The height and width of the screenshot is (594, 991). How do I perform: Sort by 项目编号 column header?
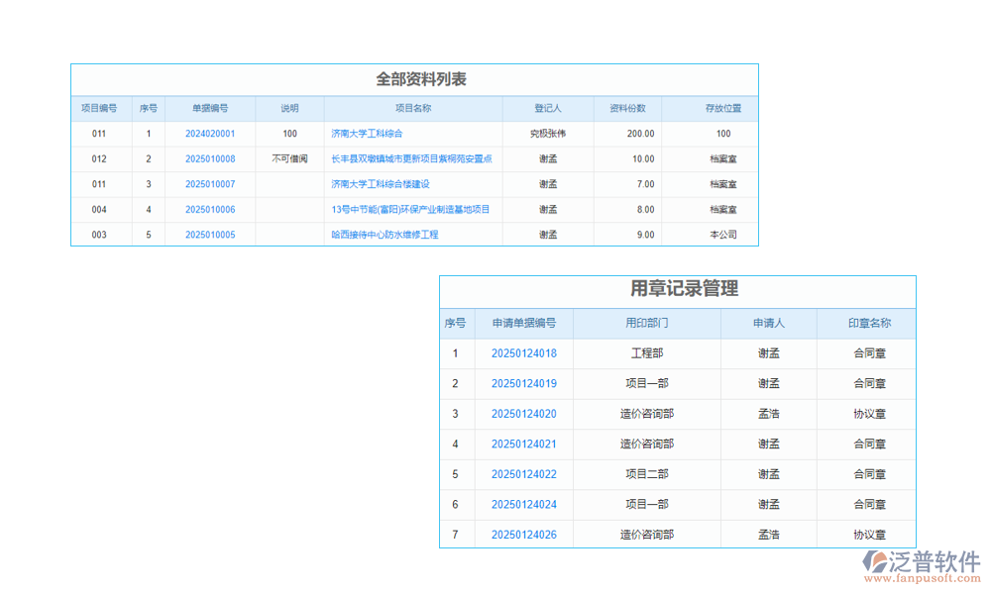pos(101,108)
